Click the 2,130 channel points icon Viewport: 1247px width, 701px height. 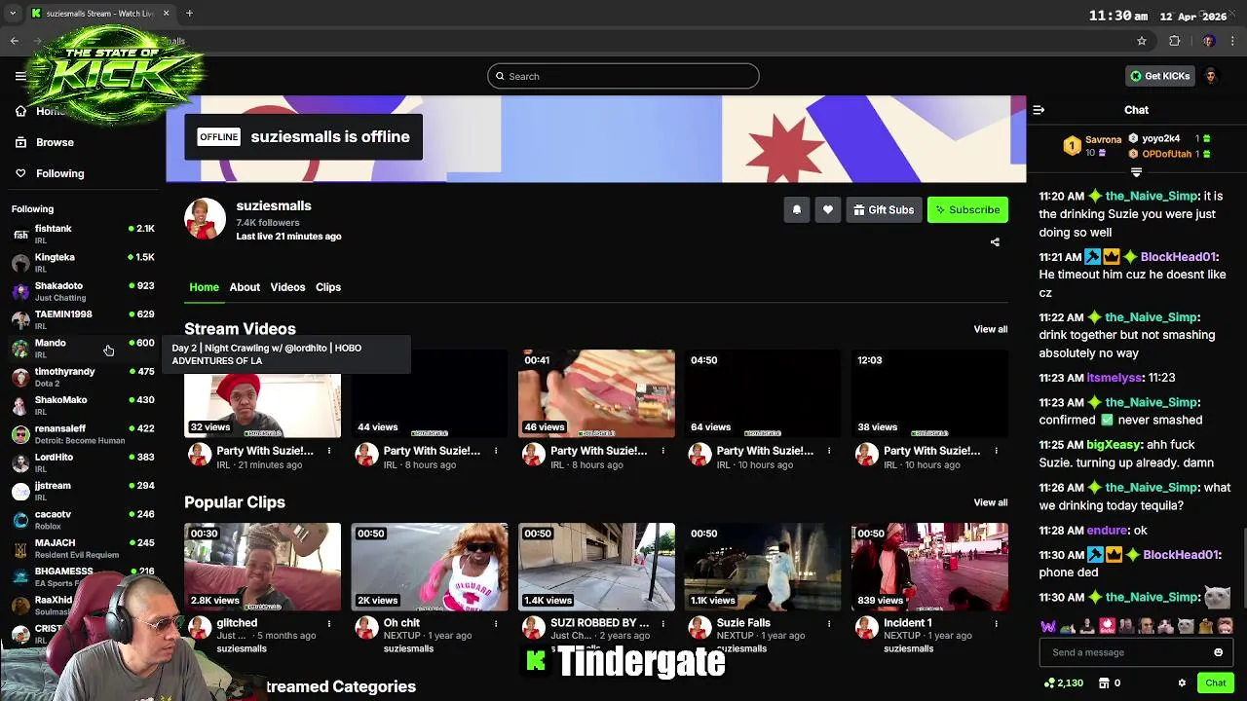1049,683
